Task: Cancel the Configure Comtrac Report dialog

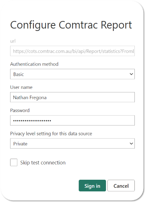Action: click(121, 186)
